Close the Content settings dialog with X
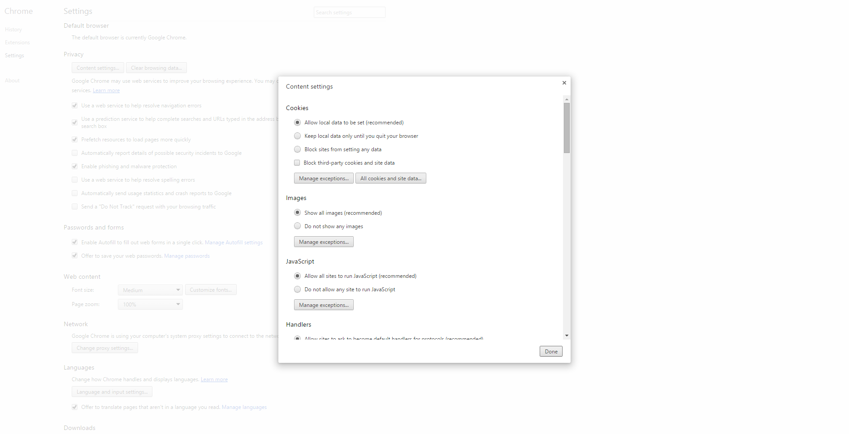 564,83
